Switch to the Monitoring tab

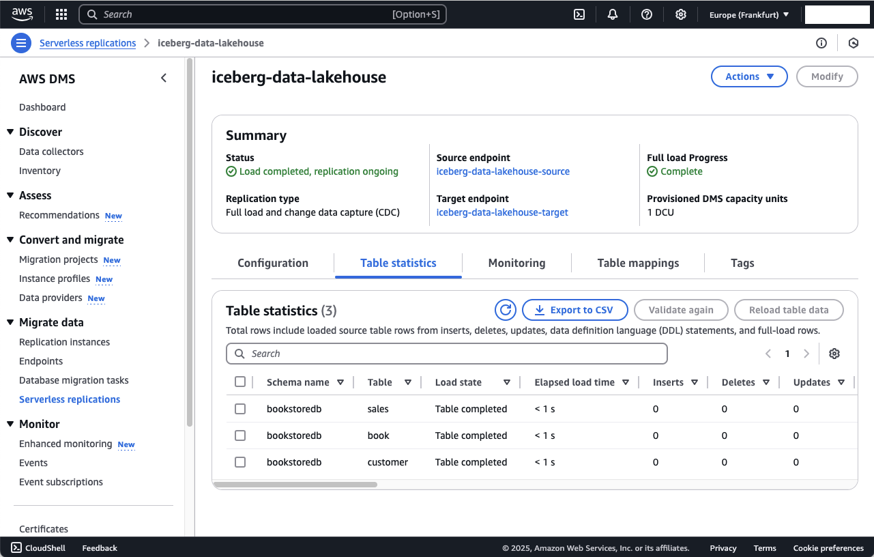pos(516,263)
